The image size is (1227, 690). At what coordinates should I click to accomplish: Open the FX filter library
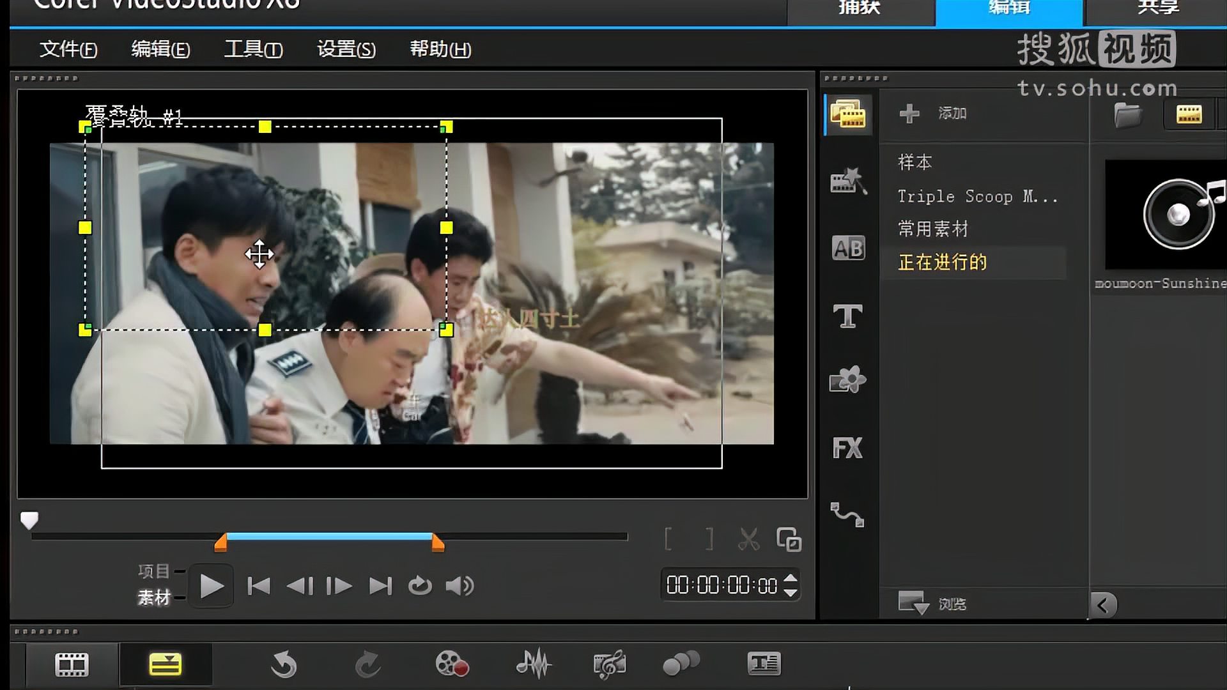tap(847, 448)
